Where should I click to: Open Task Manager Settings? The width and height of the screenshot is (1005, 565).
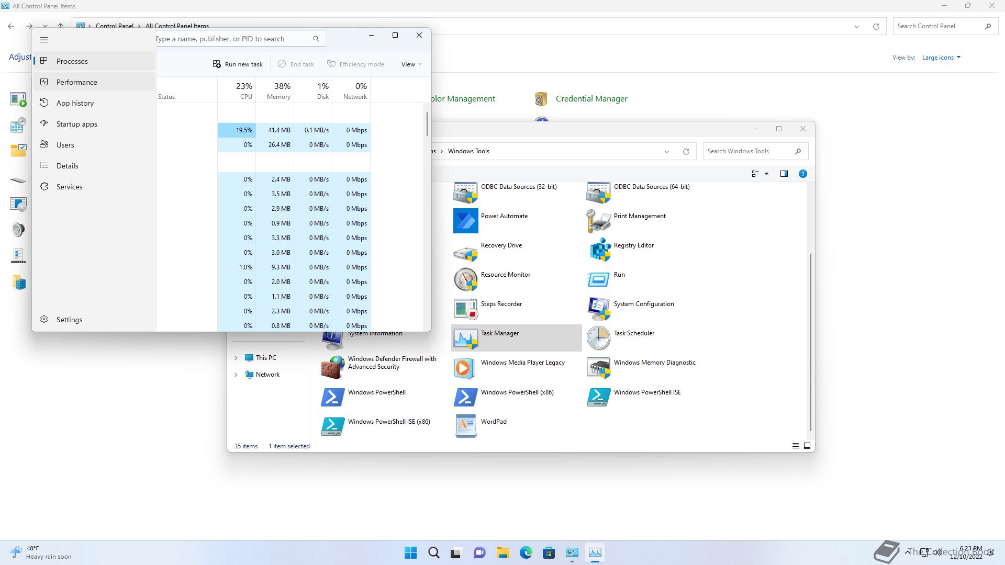pos(94,320)
